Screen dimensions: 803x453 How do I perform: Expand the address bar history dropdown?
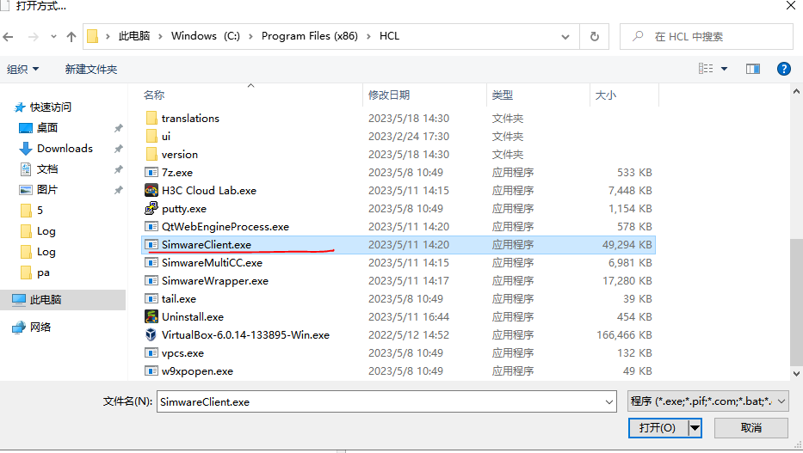point(565,37)
